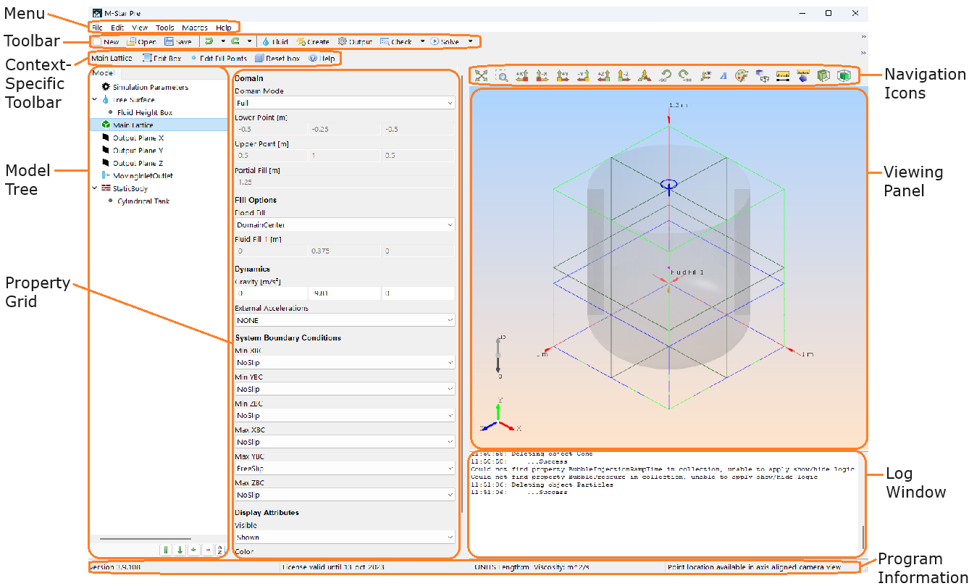
Task: Click the Fluid droplet toolbar button
Action: tap(275, 42)
